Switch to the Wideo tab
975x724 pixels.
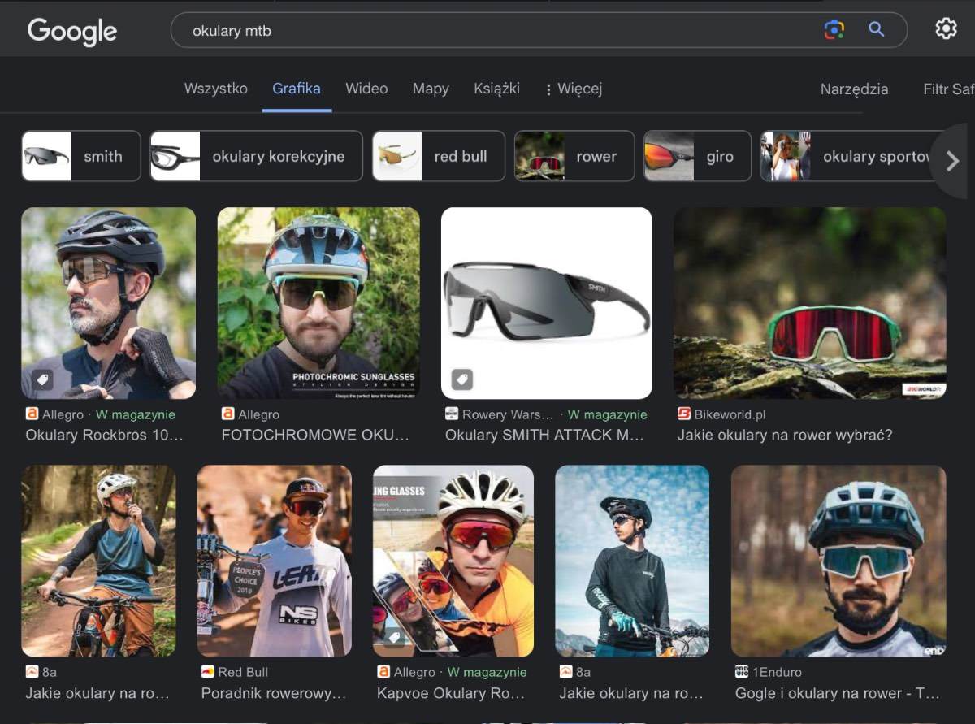[x=366, y=89]
